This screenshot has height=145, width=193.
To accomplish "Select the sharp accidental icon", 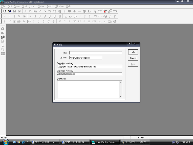I will point(14,16).
